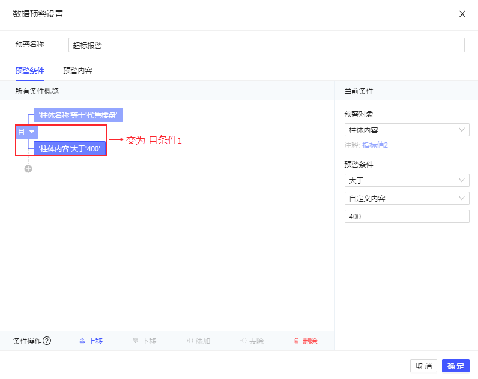Screen dimensions: 478x379
Task: Select condition '柱体内容'大于'400'
Action: point(70,148)
